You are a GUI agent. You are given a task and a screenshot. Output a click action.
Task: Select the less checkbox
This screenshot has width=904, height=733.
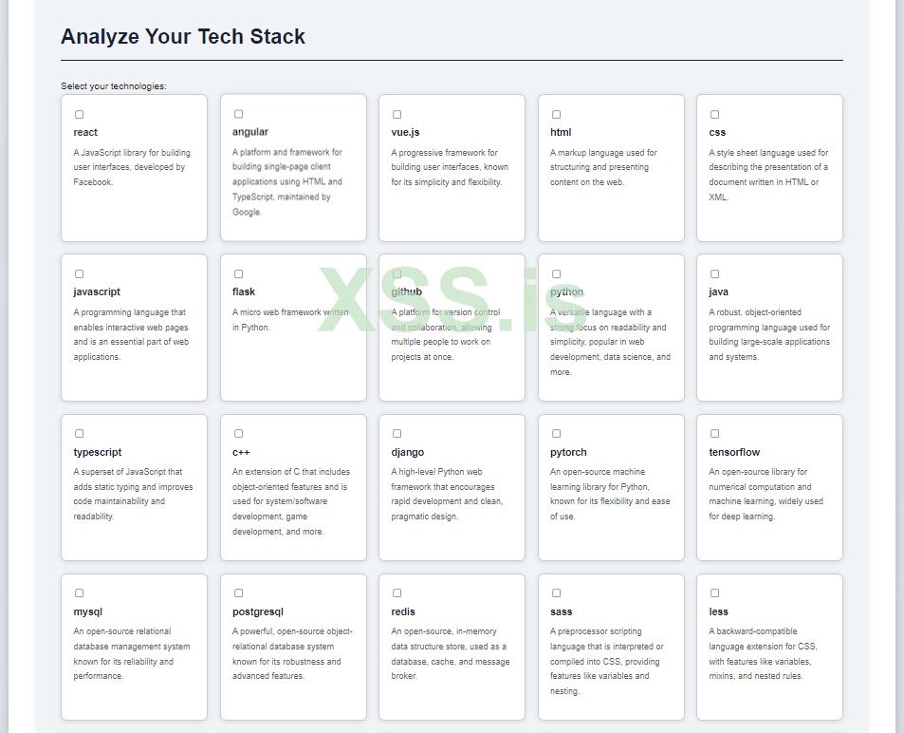715,592
